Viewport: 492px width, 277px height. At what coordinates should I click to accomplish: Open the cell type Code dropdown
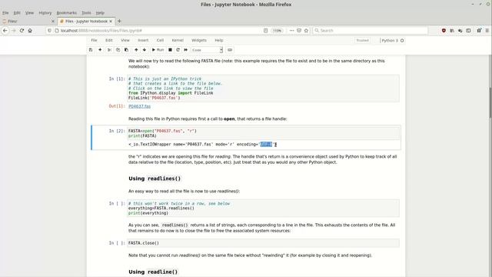click(207, 50)
